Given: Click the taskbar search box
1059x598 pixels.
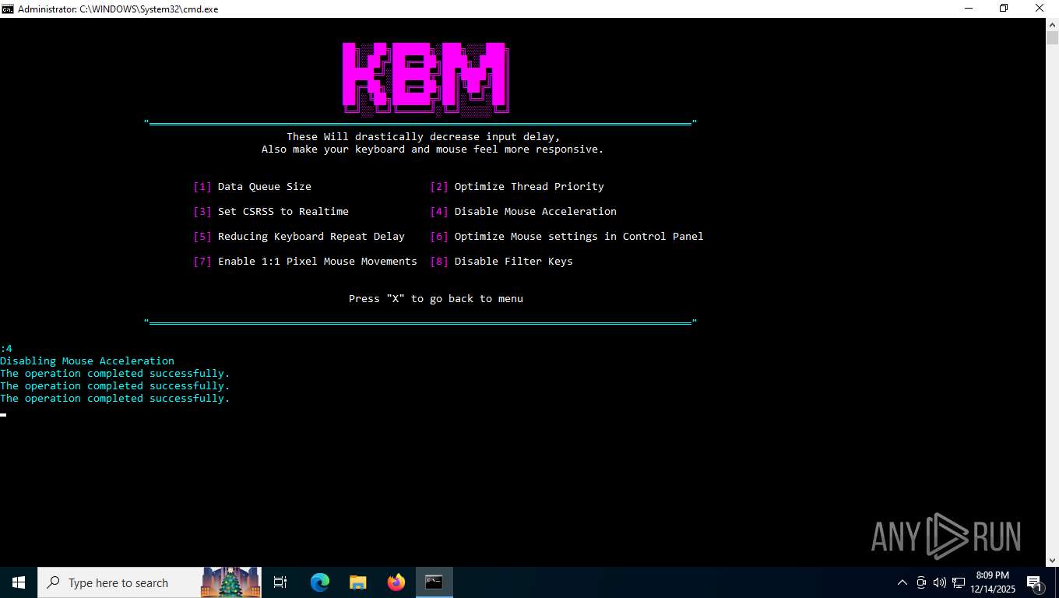Looking at the screenshot, I should pyautogui.click(x=150, y=582).
